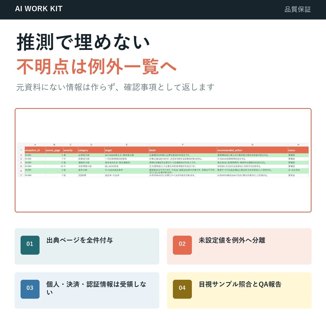This screenshot has height=331, width=326.
Task: Select cell EX-002
Action: (x=35, y=159)
